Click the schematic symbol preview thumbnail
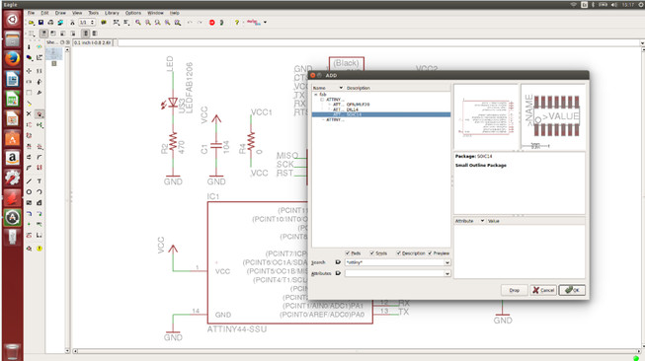Screen dimensions: 645x361 pyautogui.click(x=486, y=116)
